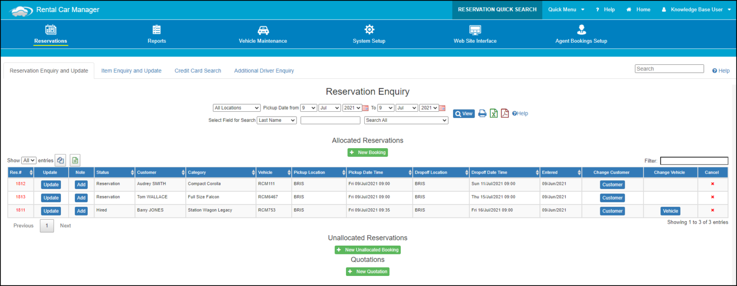Select the Vehicle Maintenance car icon

tap(263, 30)
